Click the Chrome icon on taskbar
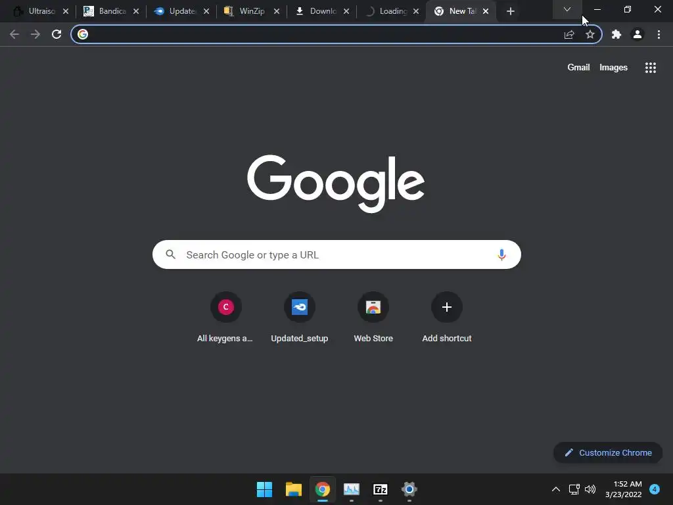Screen dimensions: 673x505 tap(322, 489)
